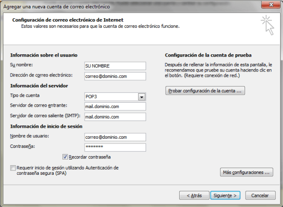Open the Tipo de cuenta dropdown arrow
The width and height of the screenshot is (283, 207).
point(142,97)
